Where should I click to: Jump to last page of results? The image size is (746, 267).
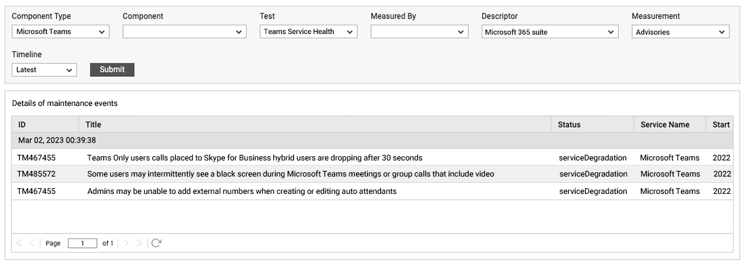pos(139,243)
